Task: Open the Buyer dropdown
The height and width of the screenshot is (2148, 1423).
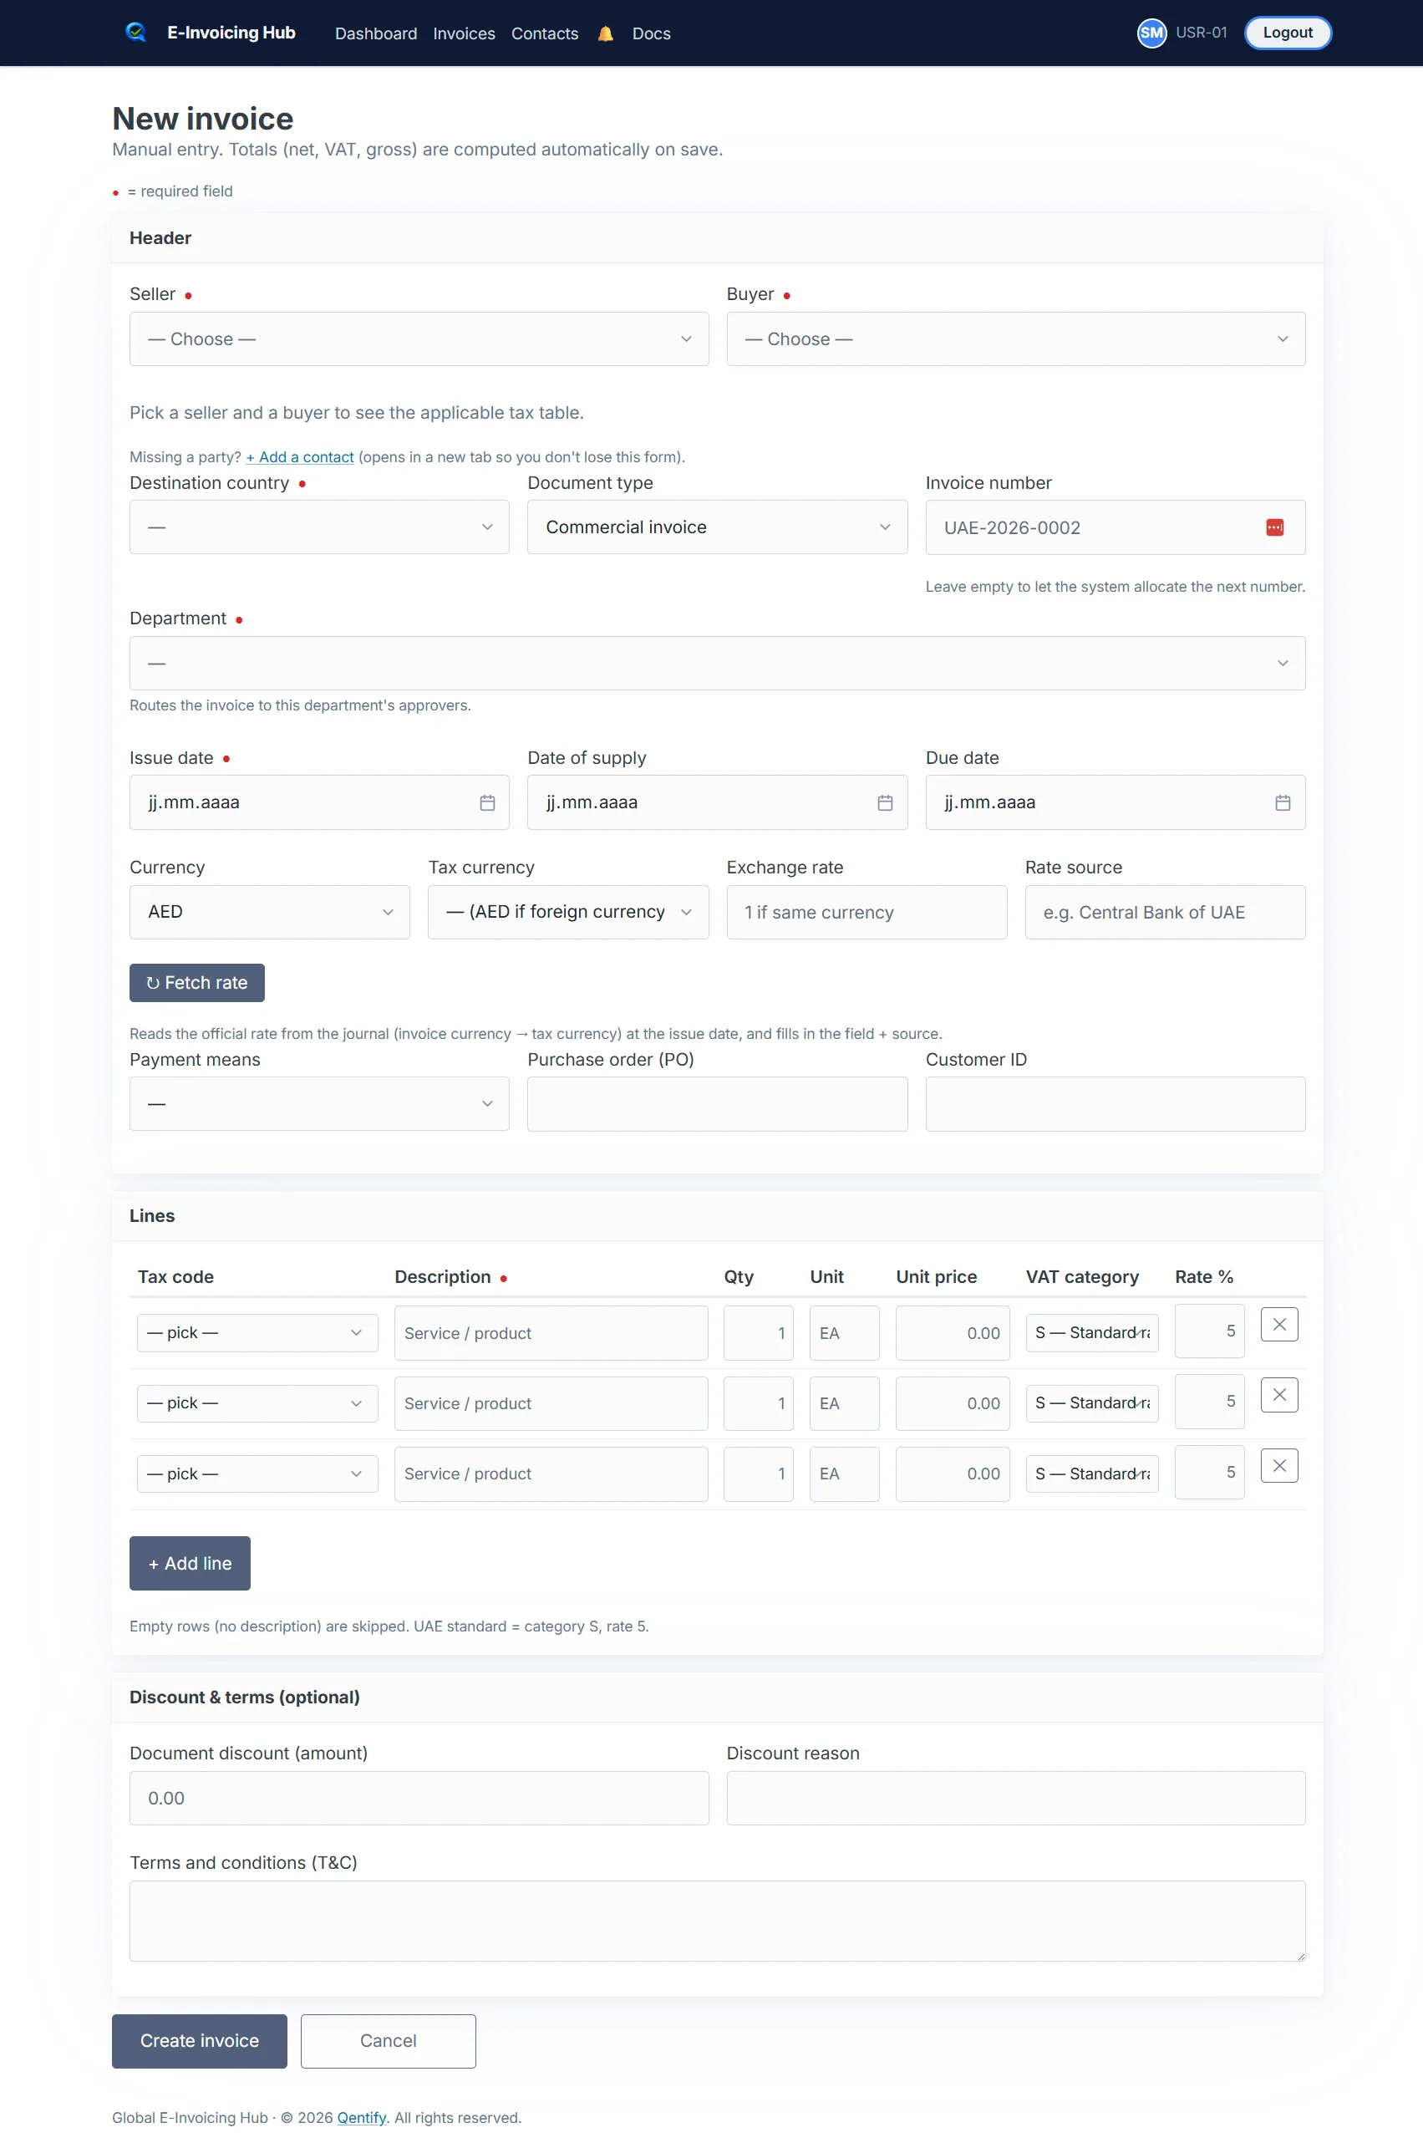Action: (x=1015, y=338)
